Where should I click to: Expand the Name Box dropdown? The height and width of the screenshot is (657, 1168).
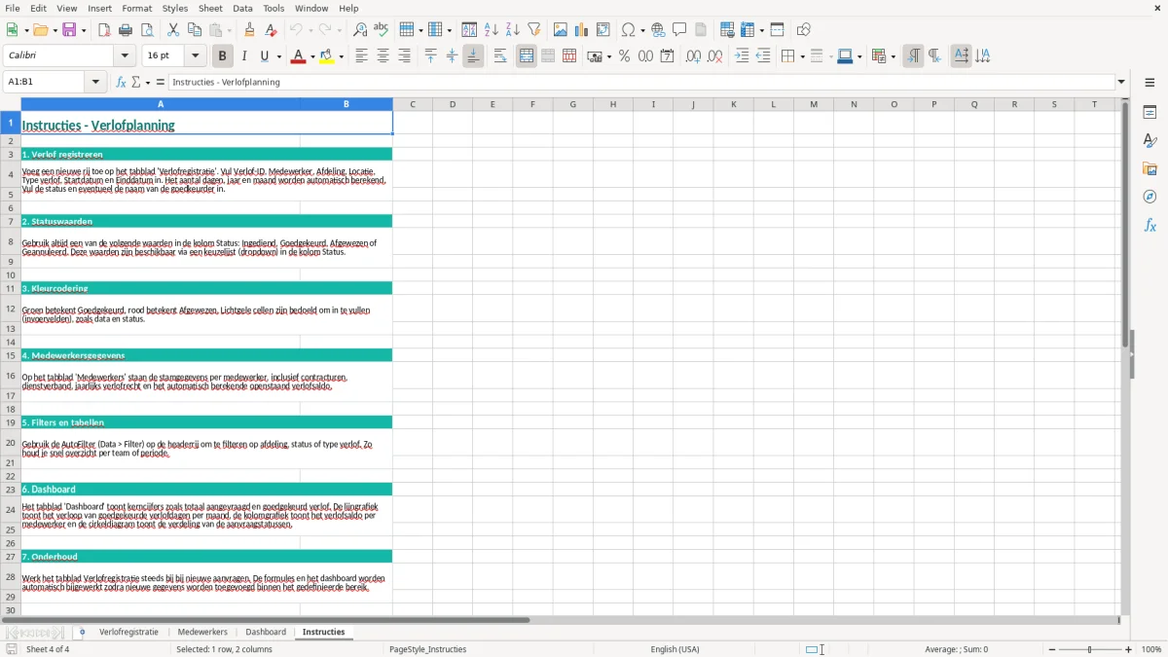coord(96,82)
